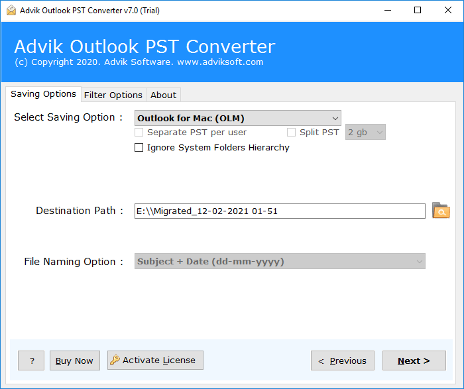Open the File Naming Option dropdown

tap(280, 261)
